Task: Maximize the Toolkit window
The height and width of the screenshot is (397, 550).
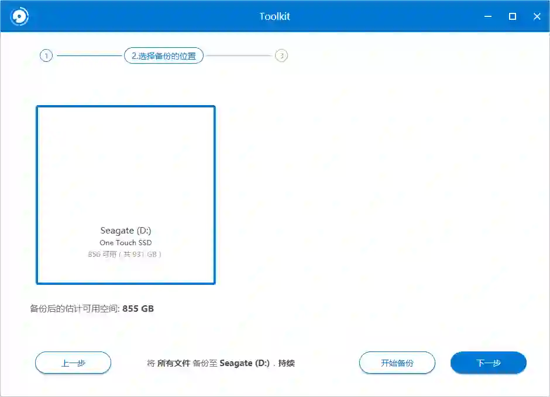Action: click(x=513, y=16)
